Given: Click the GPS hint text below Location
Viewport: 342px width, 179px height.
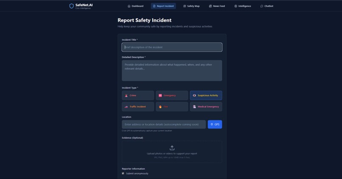Looking at the screenshot, I should click(x=147, y=131).
